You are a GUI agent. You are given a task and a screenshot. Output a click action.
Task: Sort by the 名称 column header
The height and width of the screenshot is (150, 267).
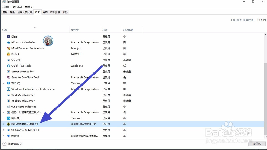(x=35, y=30)
